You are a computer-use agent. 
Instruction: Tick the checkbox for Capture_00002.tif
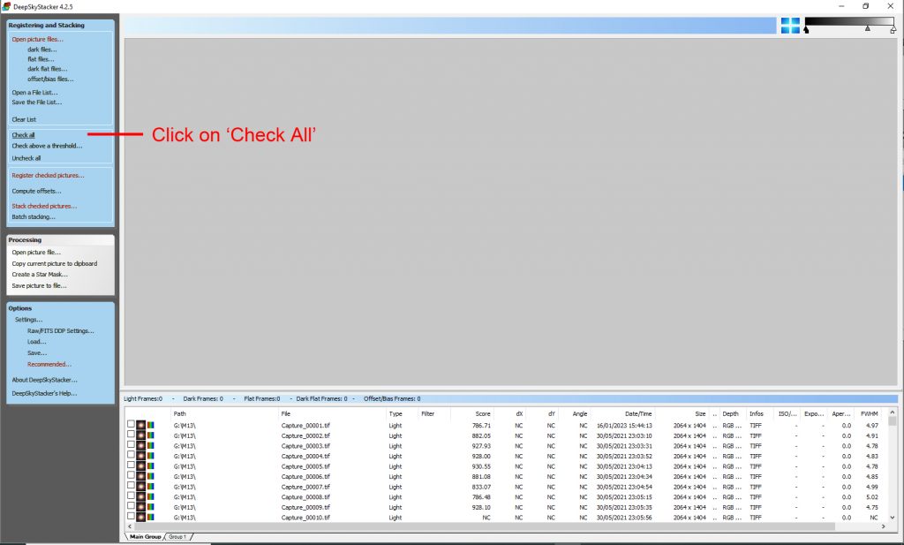coord(131,435)
